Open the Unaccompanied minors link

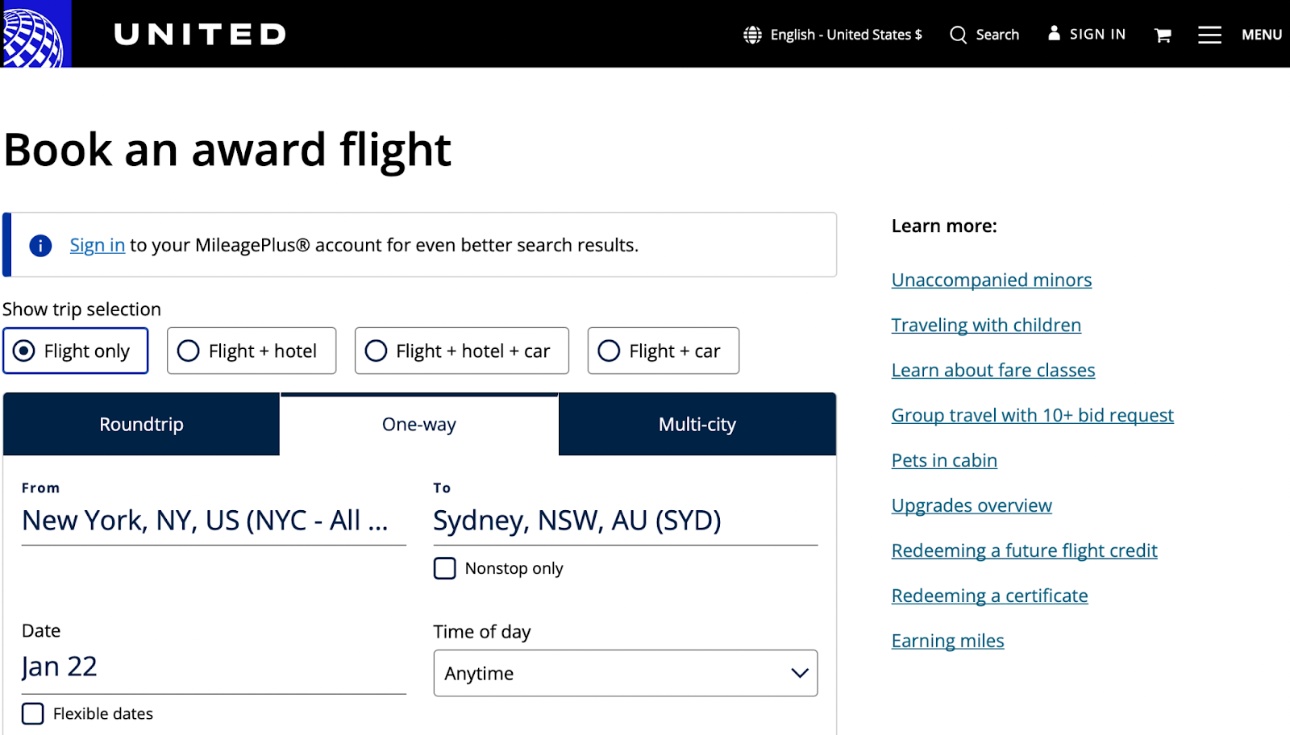(991, 280)
